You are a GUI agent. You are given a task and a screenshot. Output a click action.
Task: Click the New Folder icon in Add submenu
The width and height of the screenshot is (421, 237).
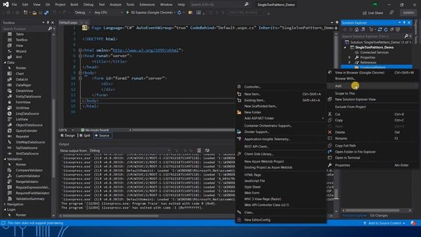pyautogui.click(x=239, y=113)
